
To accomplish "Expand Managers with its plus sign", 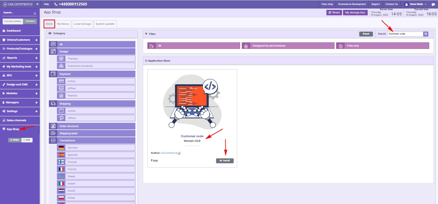I will [36, 102].
